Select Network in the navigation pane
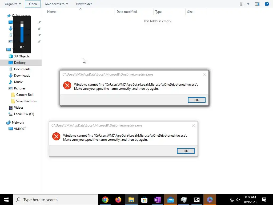This screenshot has width=273, height=205. click(18, 123)
